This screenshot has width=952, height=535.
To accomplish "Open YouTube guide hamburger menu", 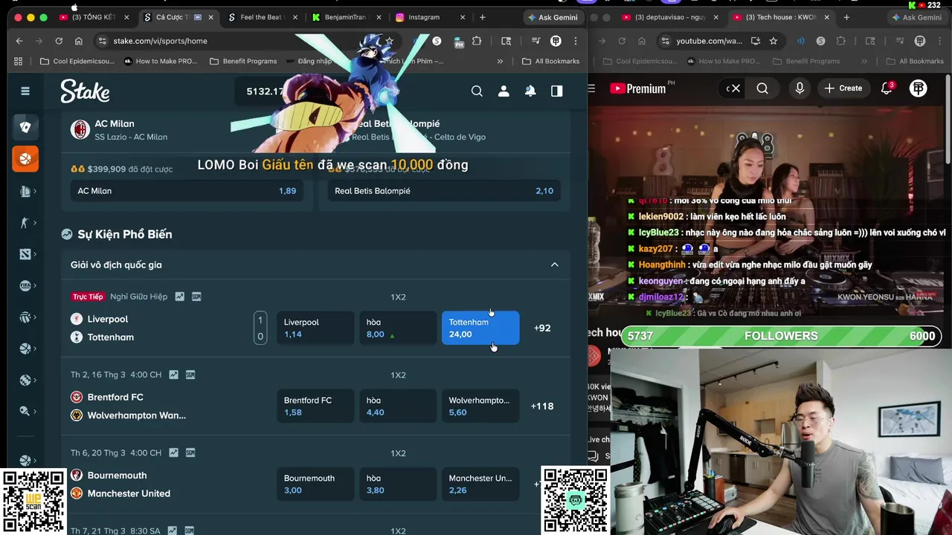I will [x=591, y=88].
